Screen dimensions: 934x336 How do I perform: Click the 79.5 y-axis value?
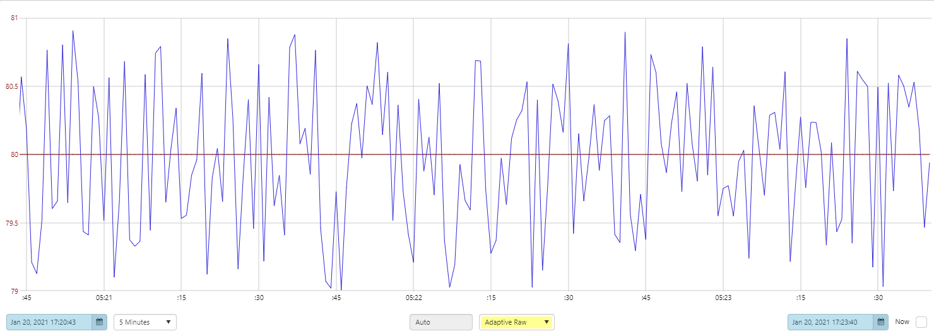pyautogui.click(x=12, y=223)
